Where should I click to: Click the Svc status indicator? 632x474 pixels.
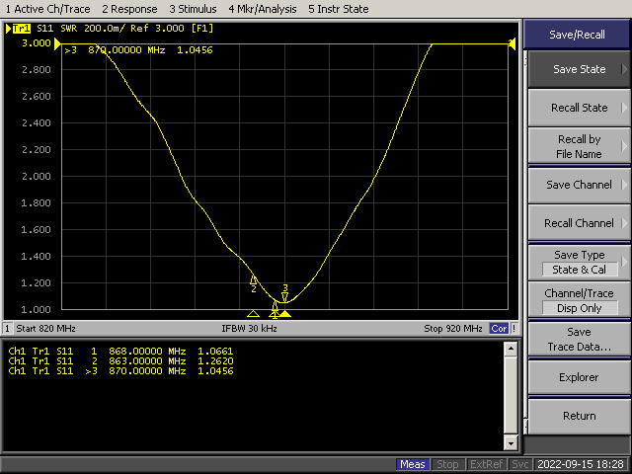519,464
